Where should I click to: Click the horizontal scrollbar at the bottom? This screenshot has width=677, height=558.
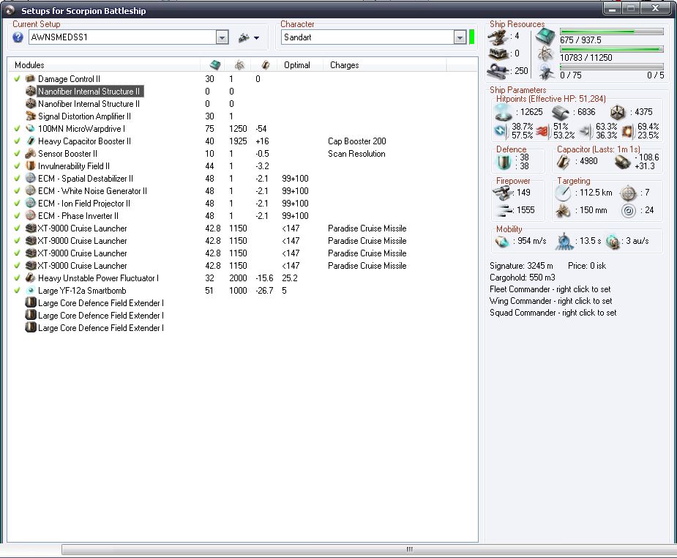(x=369, y=549)
